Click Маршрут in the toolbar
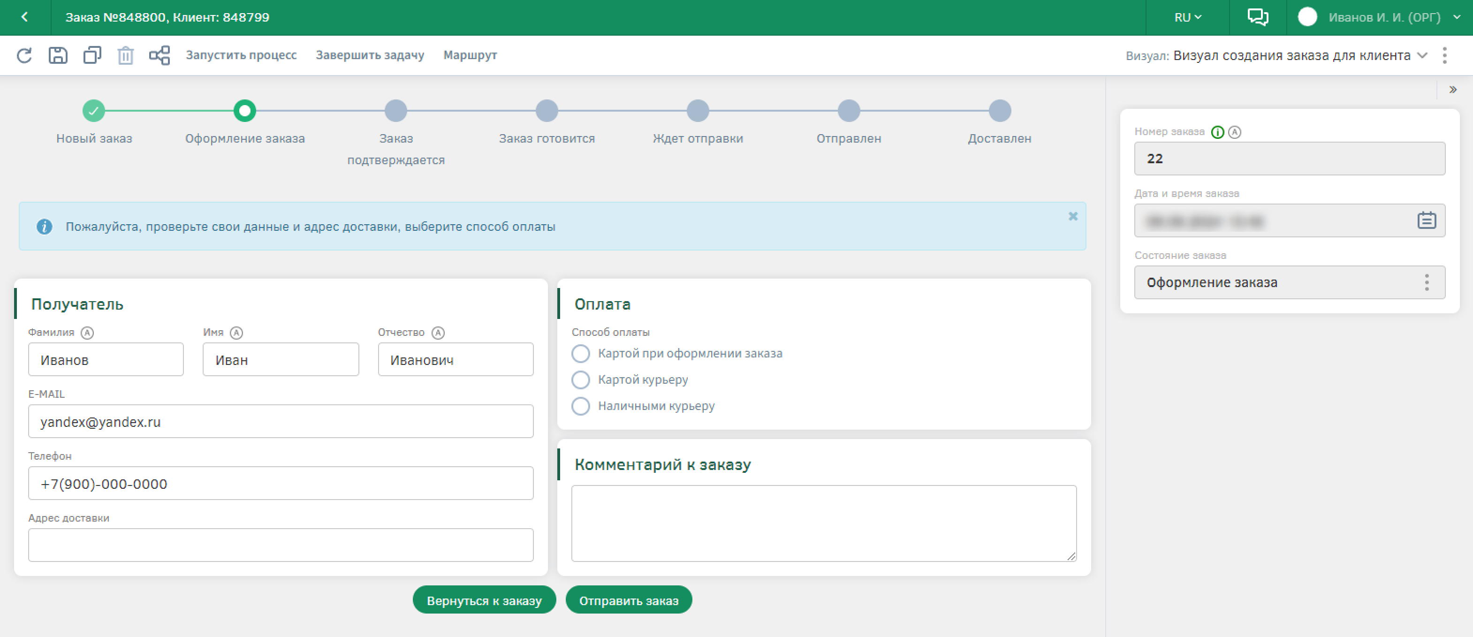The image size is (1473, 637). tap(470, 55)
